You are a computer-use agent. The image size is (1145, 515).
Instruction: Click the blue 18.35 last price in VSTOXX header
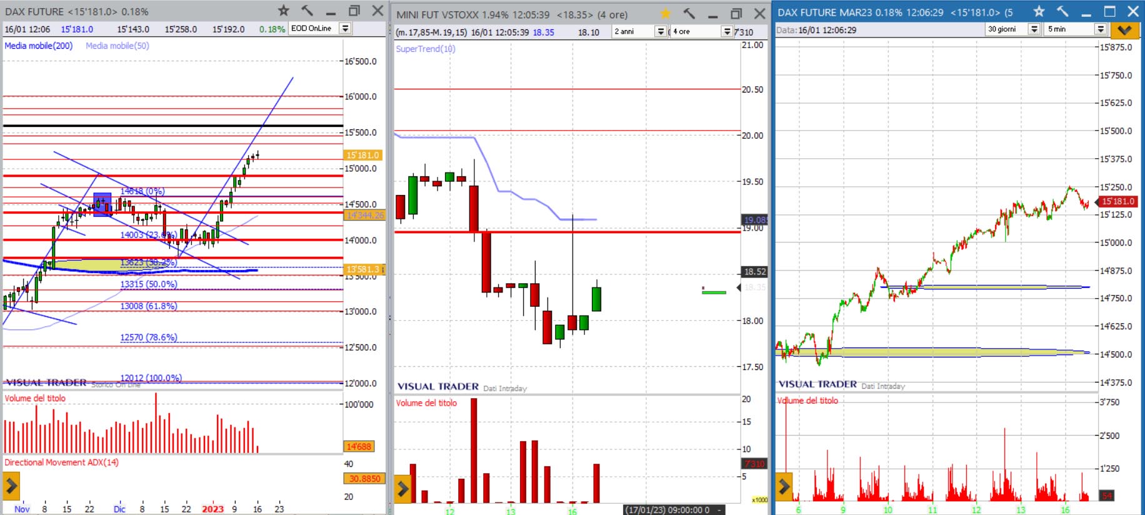[543, 32]
